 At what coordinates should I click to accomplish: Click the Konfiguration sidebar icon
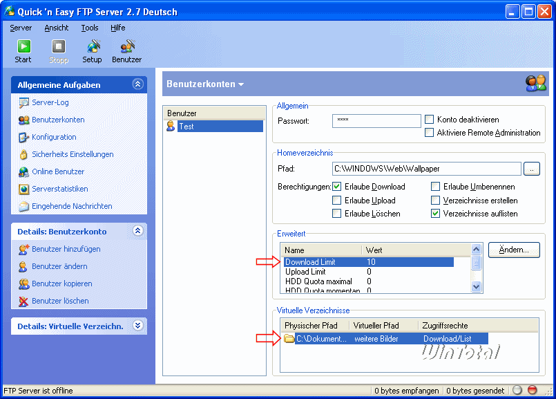(23, 138)
